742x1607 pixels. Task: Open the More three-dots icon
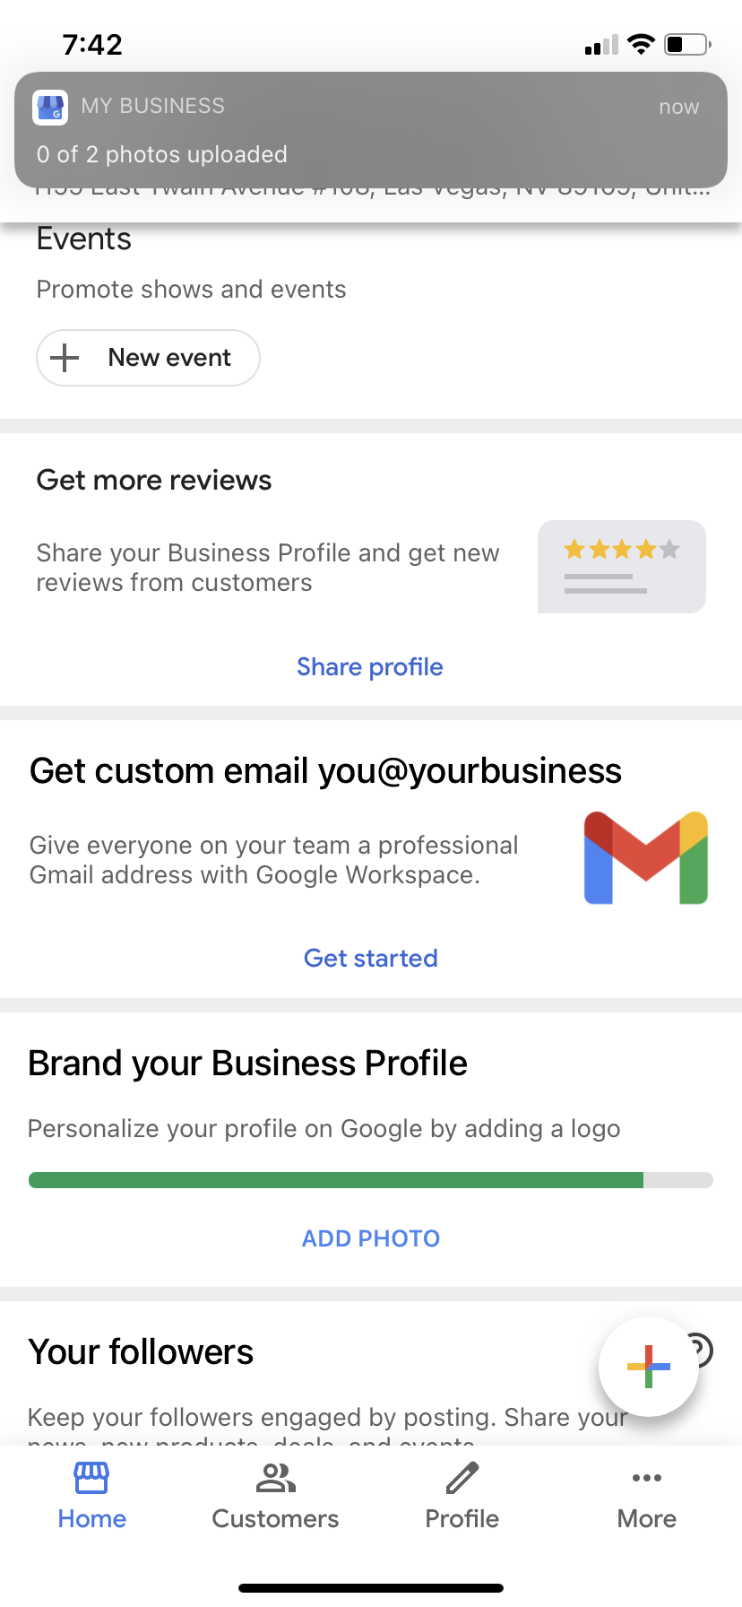(x=647, y=1477)
